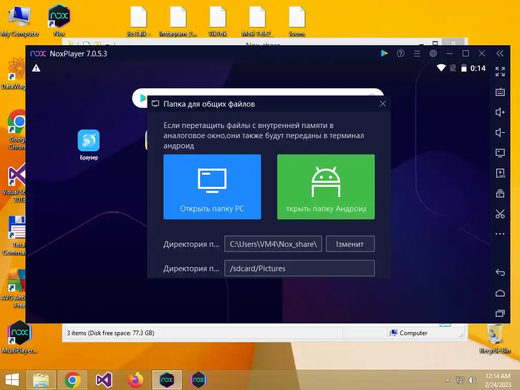The width and height of the screenshot is (520, 390).
Task: Open the multi-instance stack icon in sidebar
Action: 500,193
